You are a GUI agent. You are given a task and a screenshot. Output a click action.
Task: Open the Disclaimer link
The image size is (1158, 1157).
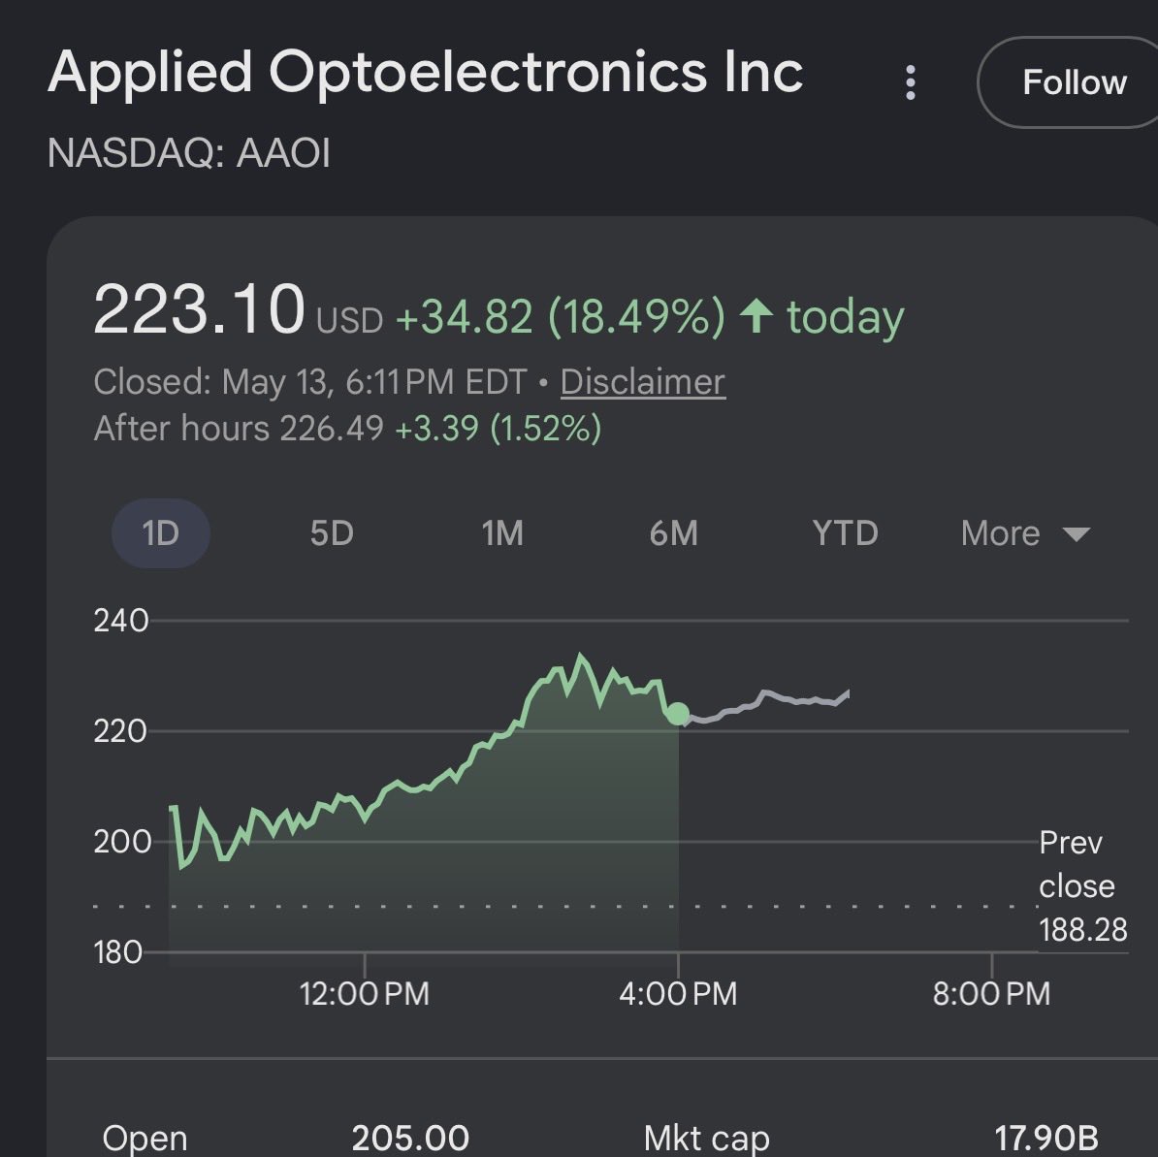[x=642, y=382]
